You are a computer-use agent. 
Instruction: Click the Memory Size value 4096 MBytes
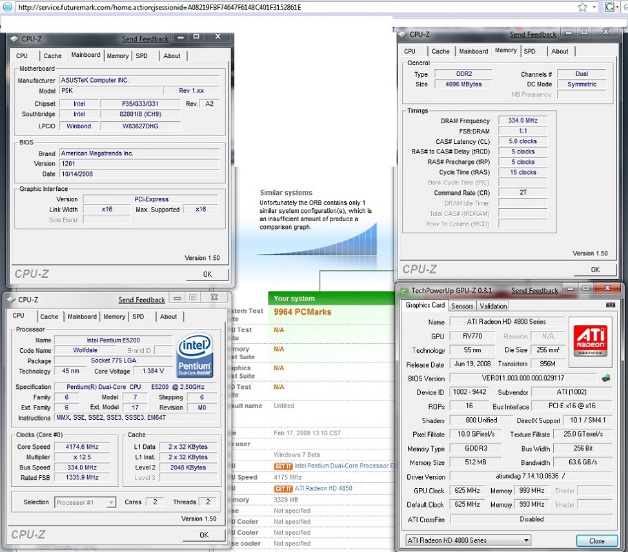pyautogui.click(x=463, y=84)
